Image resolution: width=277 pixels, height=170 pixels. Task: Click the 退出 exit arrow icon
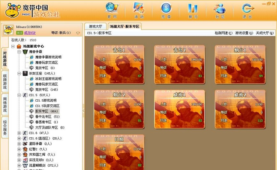[x=248, y=8]
